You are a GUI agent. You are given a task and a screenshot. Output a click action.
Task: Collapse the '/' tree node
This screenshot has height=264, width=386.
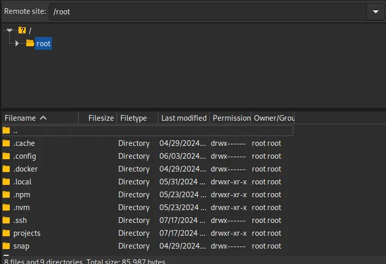pos(10,30)
